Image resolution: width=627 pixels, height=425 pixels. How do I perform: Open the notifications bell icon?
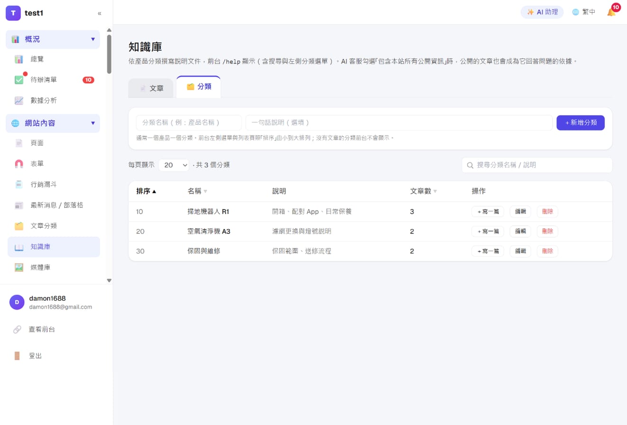point(611,12)
